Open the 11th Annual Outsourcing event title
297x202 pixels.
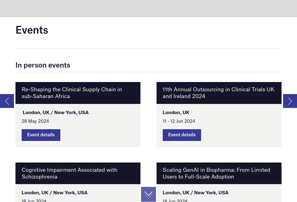pos(218,93)
